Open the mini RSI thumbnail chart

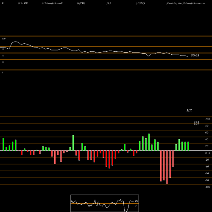pos(105,203)
